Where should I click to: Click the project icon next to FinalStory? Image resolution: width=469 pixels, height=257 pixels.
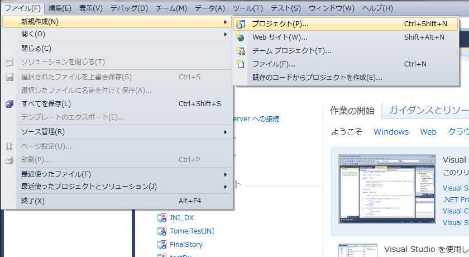(x=162, y=245)
